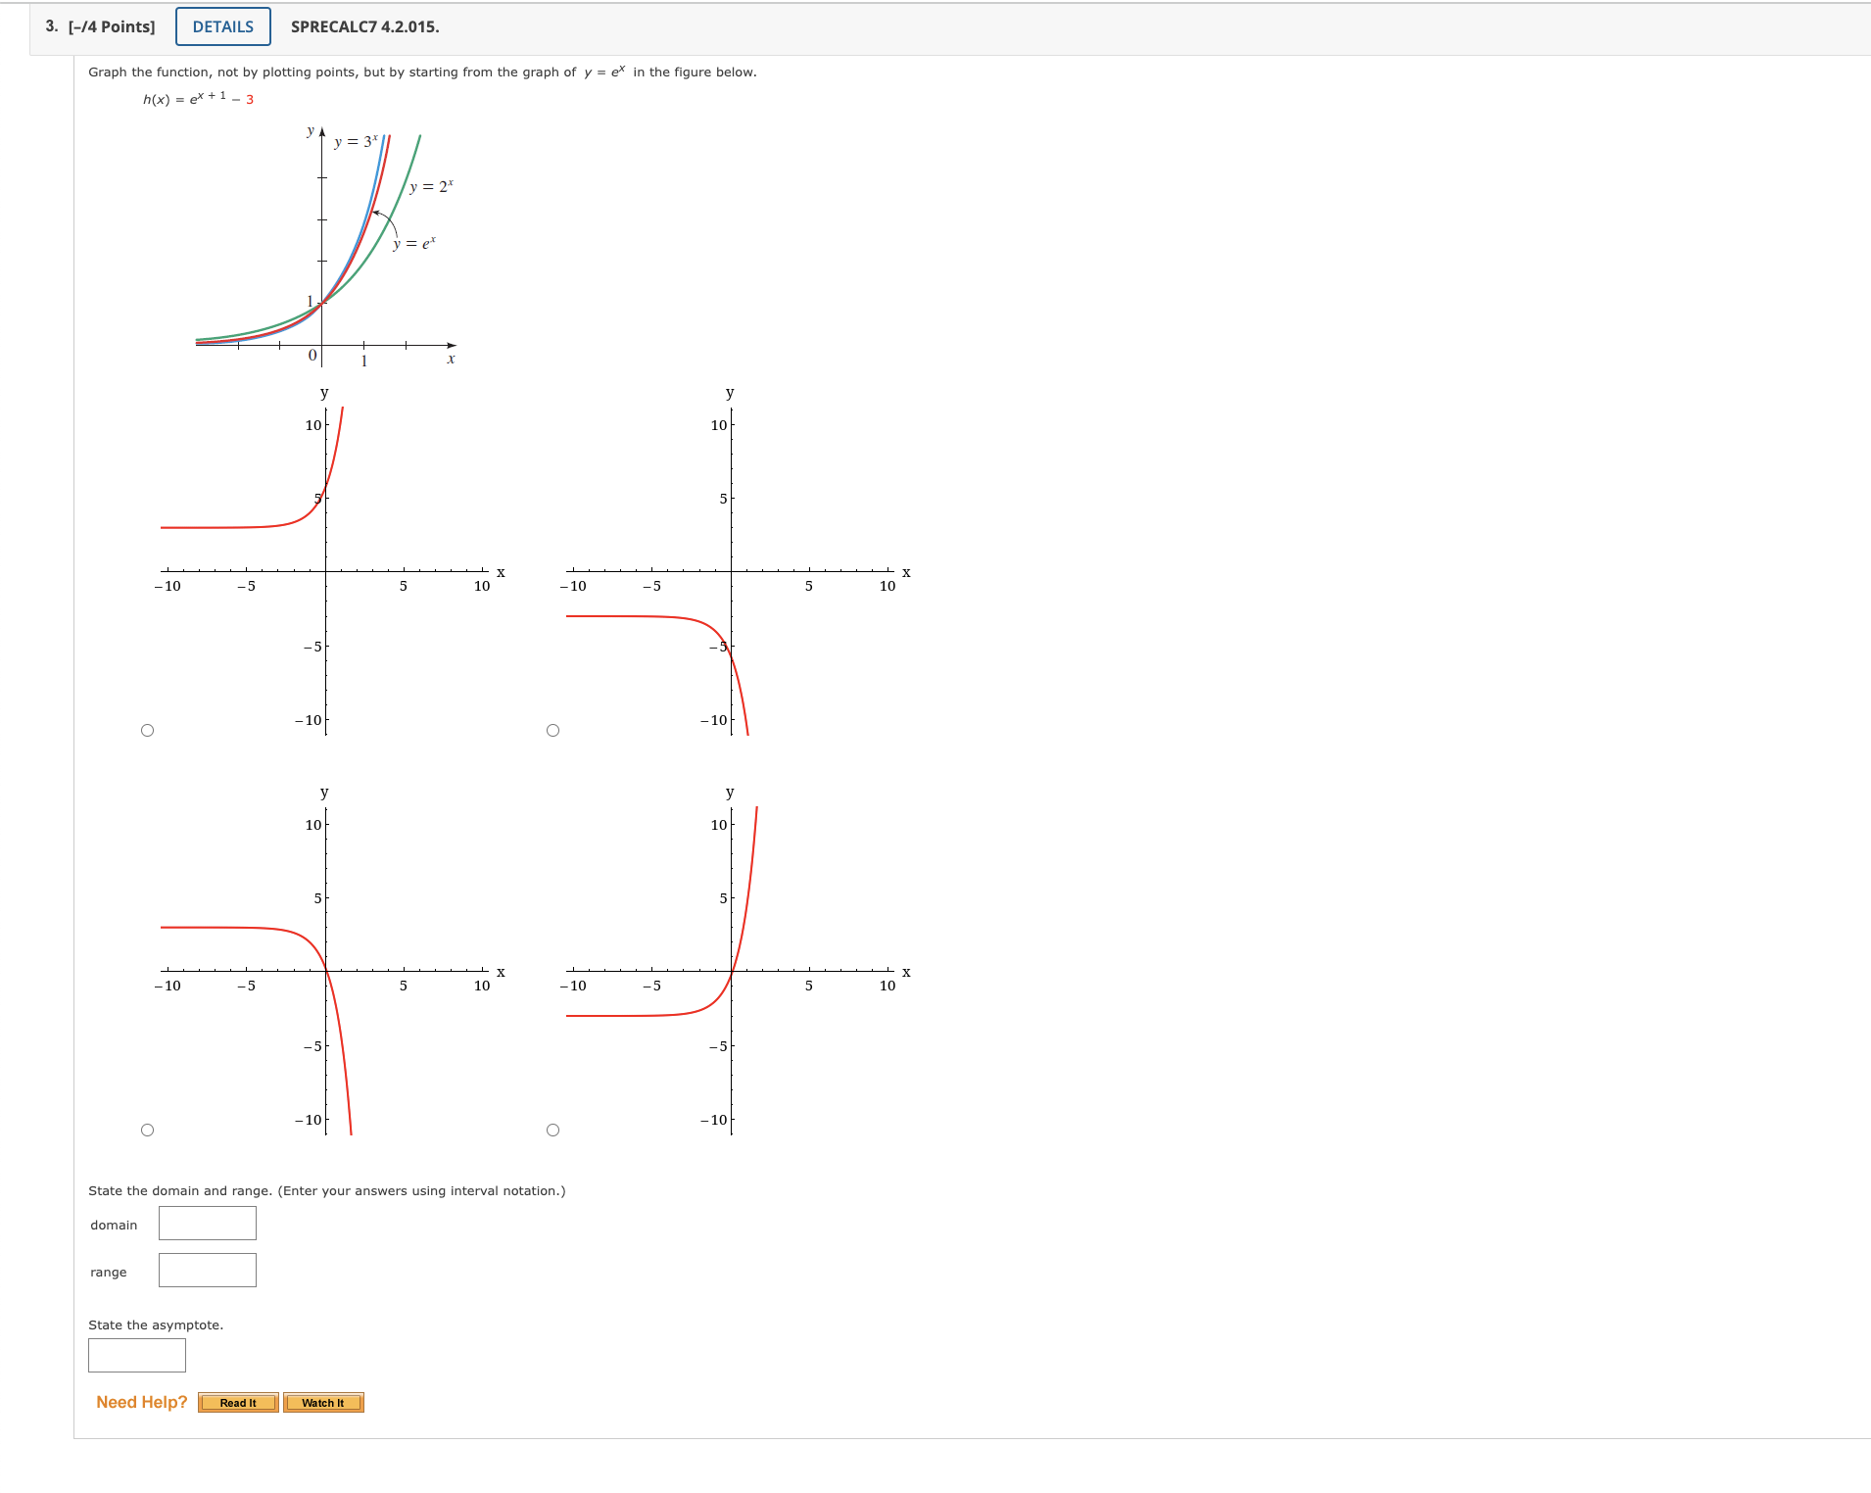
Task: Click the DETAILS button
Action: coord(222,25)
